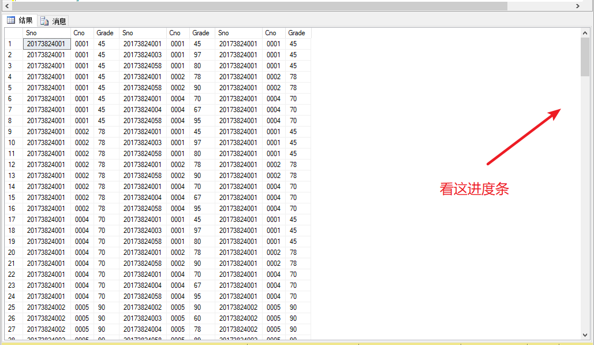594x345 pixels.
Task: Click second Cno cell 0004 in row 14
Action: tap(178, 187)
